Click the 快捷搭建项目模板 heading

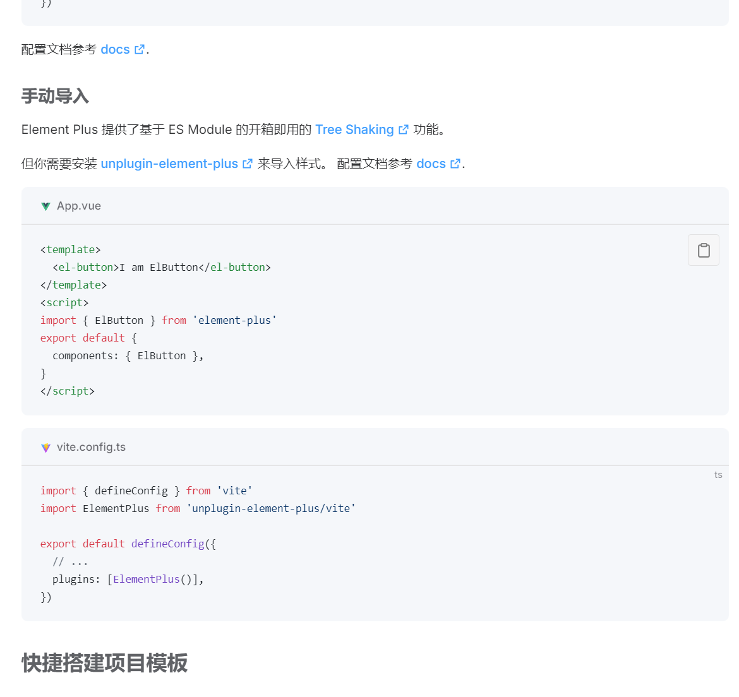pyautogui.click(x=105, y=663)
